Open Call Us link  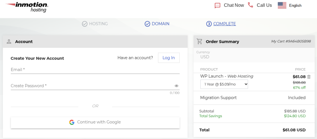pos(264,5)
